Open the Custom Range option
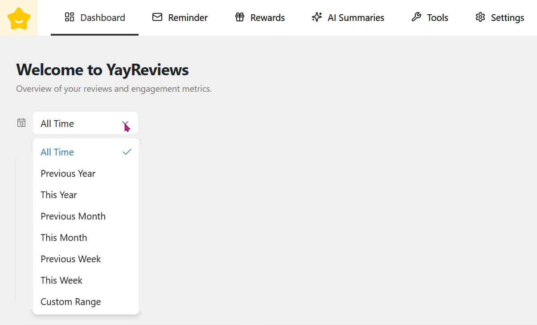537x325 pixels. 70,302
